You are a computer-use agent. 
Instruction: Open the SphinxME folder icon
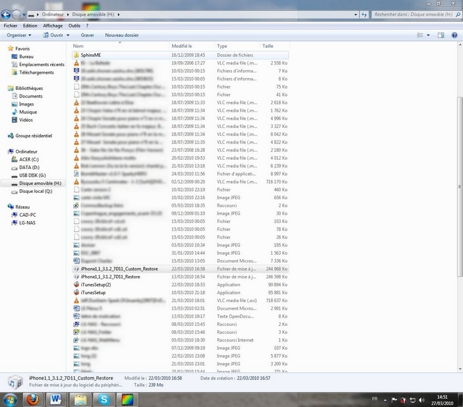tap(76, 55)
